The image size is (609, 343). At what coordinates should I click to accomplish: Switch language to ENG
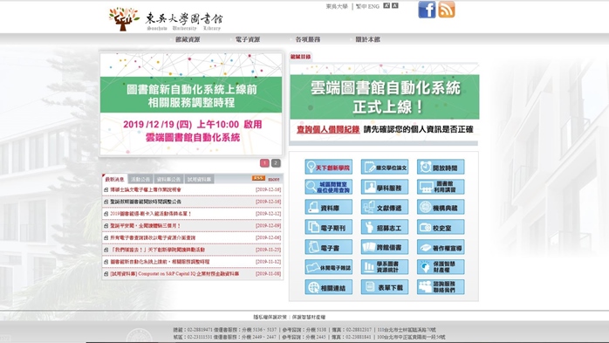(x=373, y=6)
